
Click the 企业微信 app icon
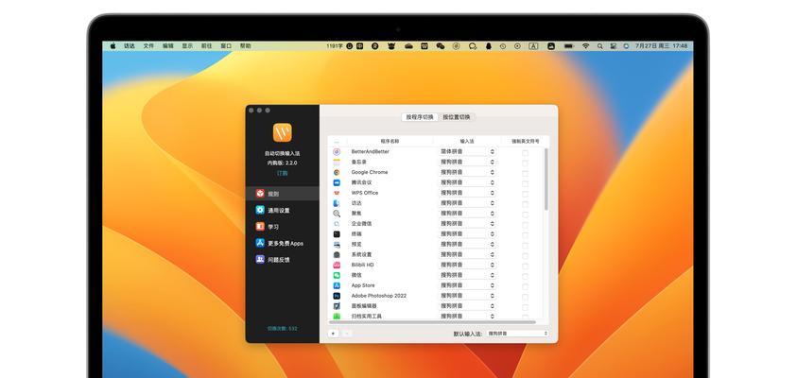tap(337, 224)
